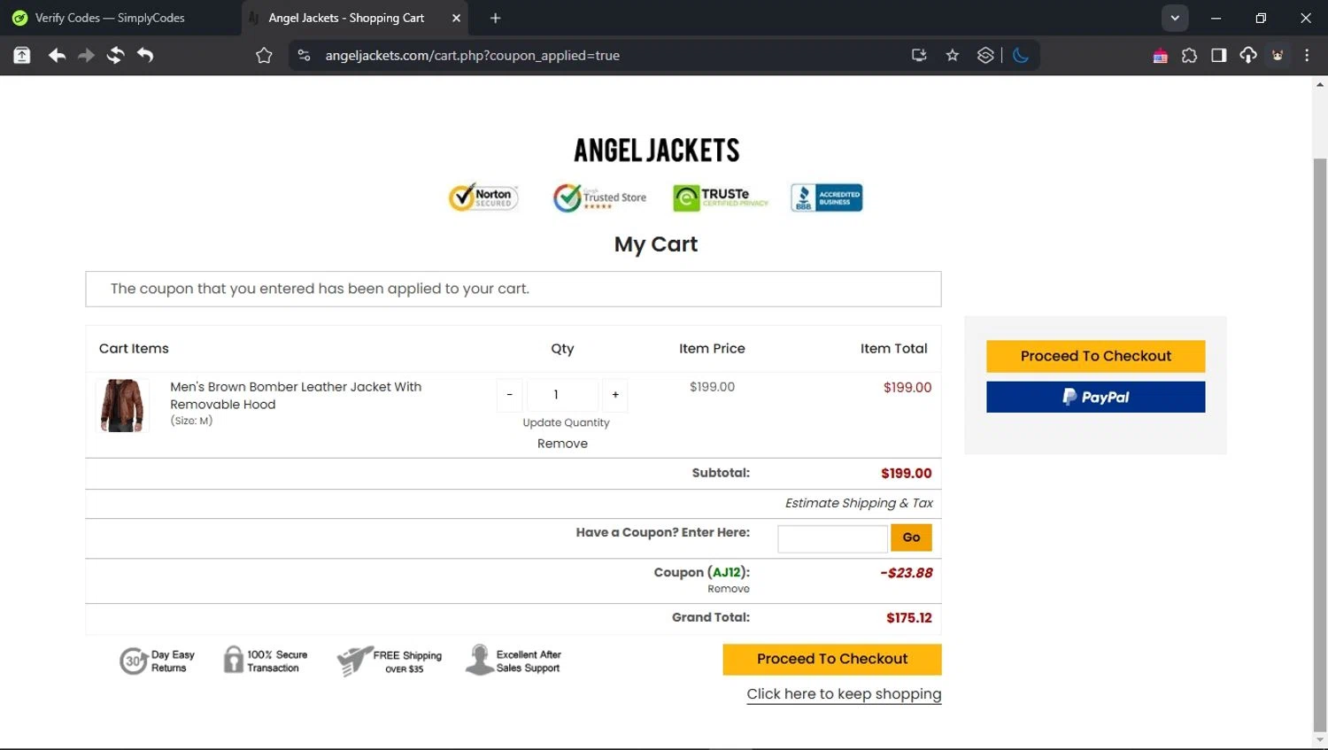Click here to keep shopping link
Screen dimensions: 1328x750
click(844, 694)
